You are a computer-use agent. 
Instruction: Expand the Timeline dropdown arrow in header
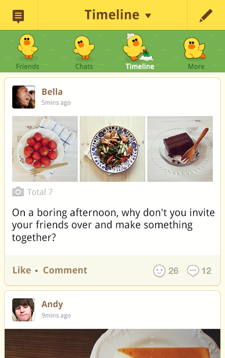tap(148, 16)
